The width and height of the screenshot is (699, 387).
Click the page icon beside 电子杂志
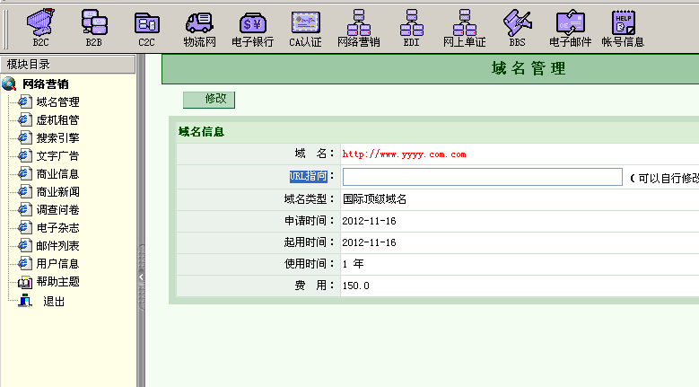[24, 227]
